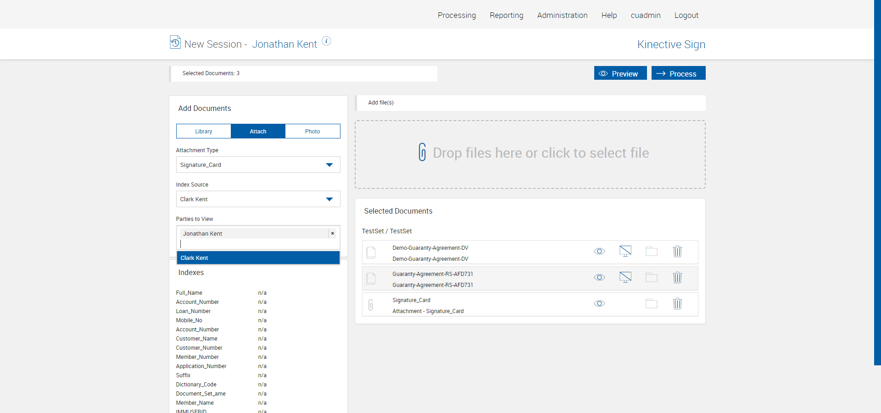Remove the Signature_Card attachment with trash icon
The height and width of the screenshot is (413, 881).
click(x=677, y=303)
